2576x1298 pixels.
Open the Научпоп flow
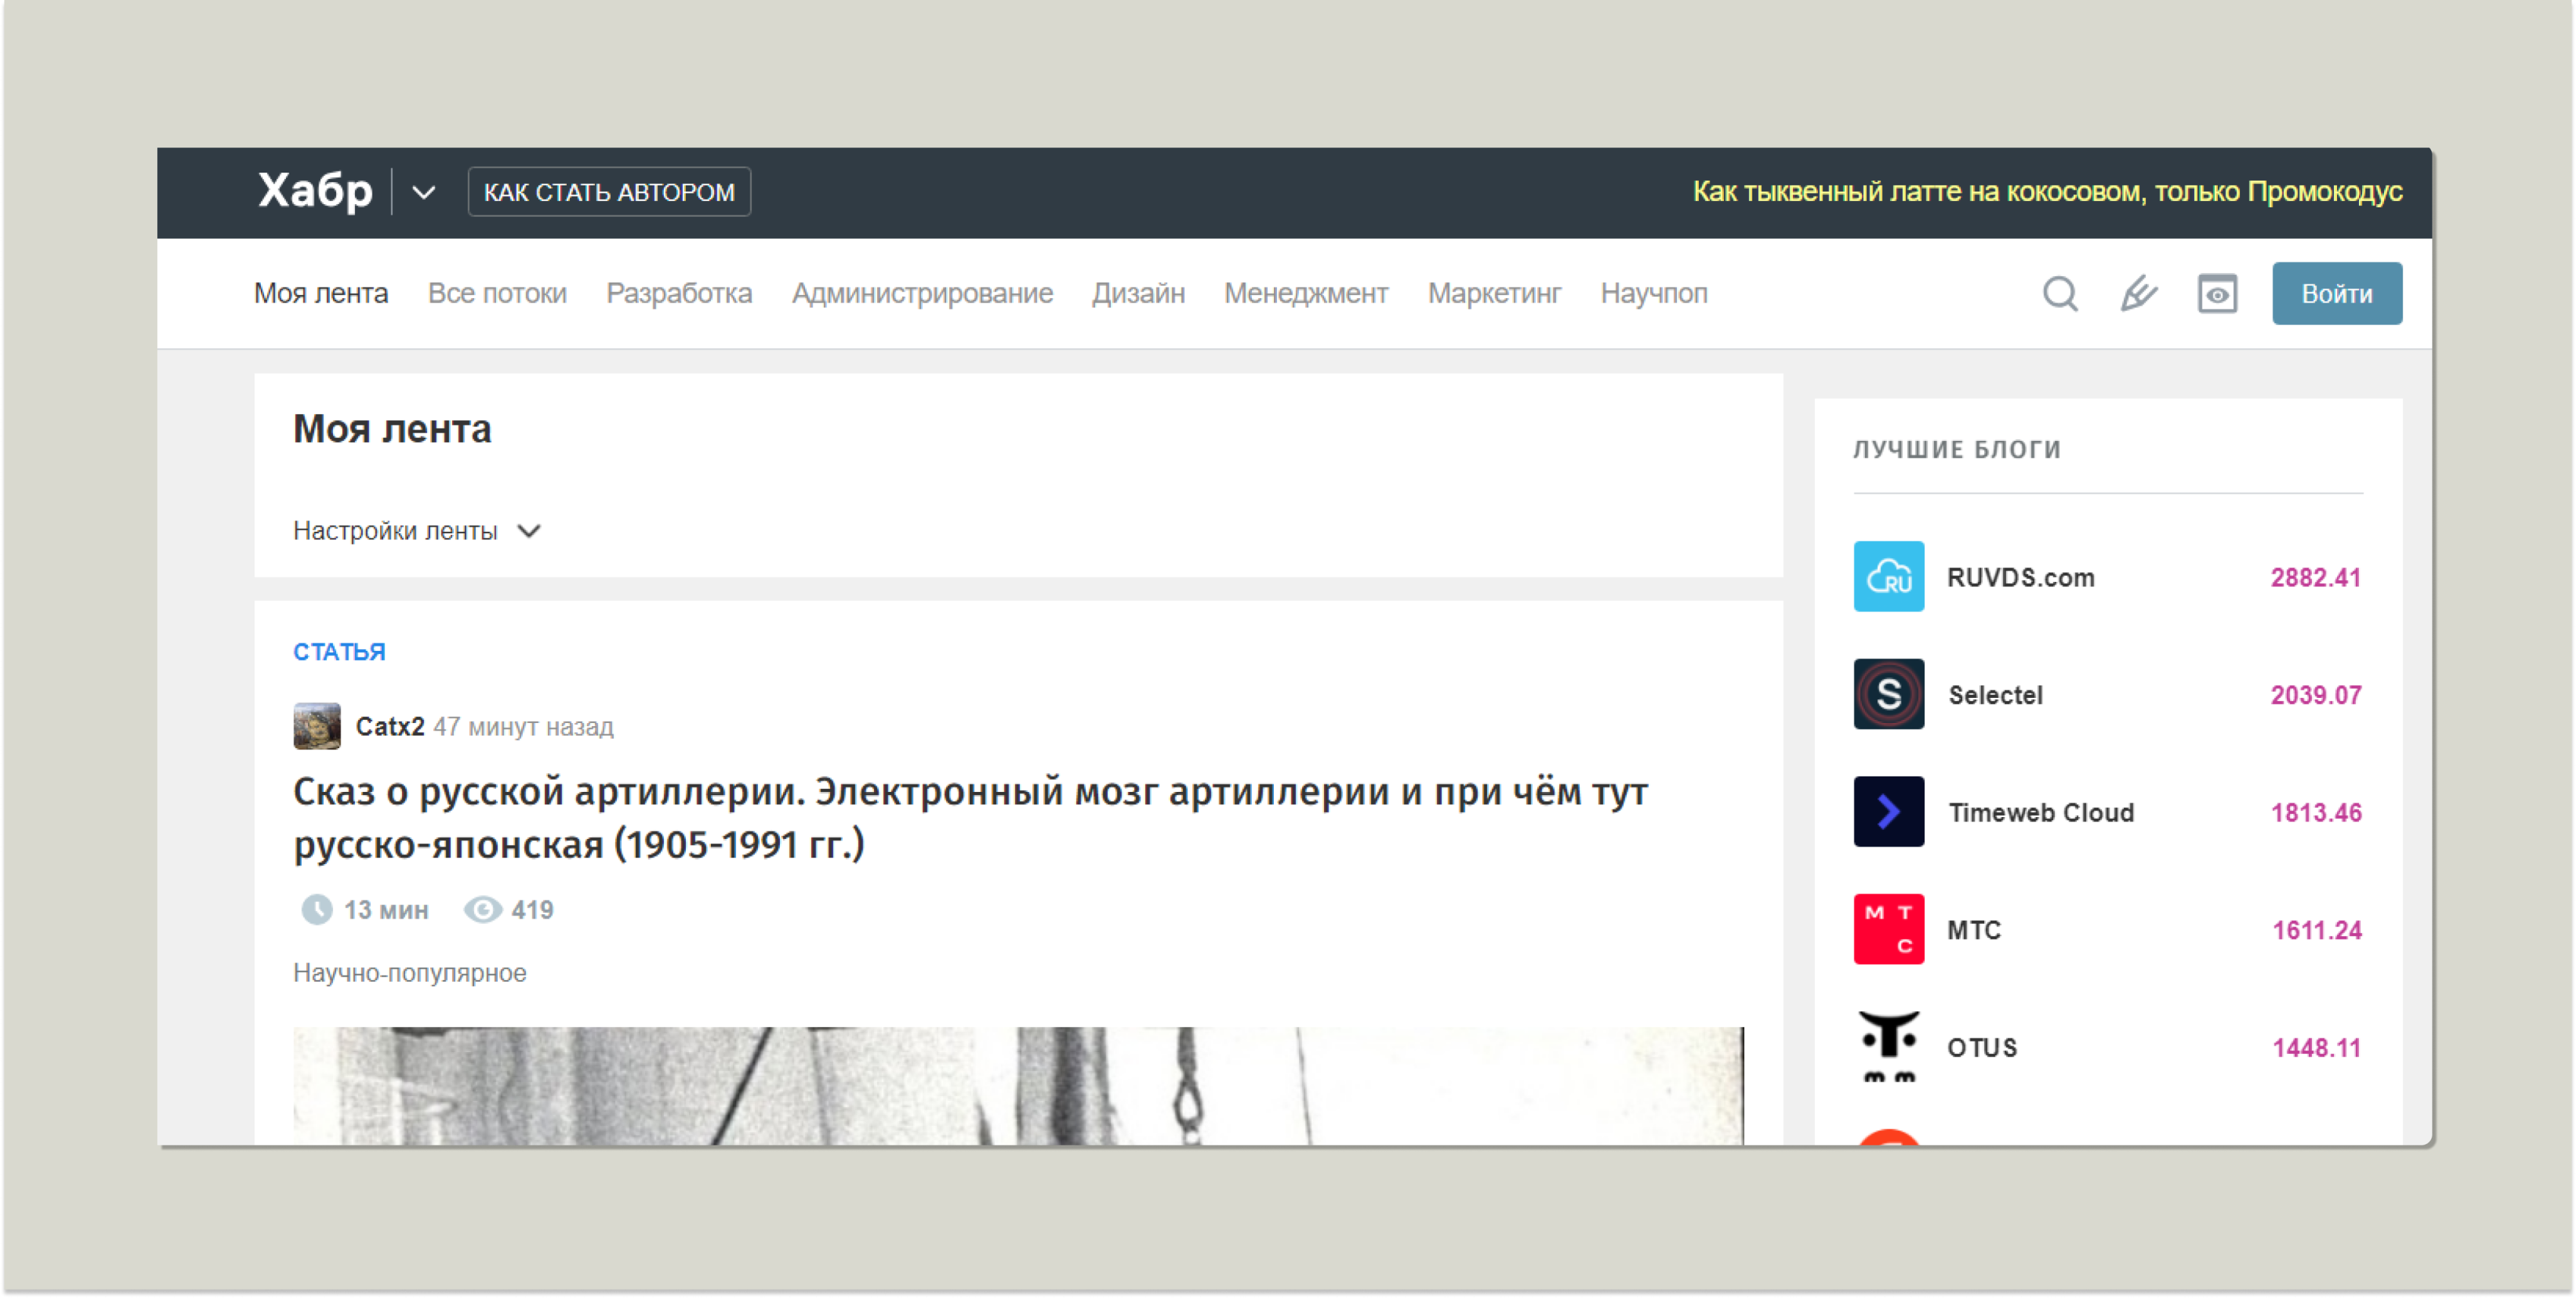point(1654,293)
